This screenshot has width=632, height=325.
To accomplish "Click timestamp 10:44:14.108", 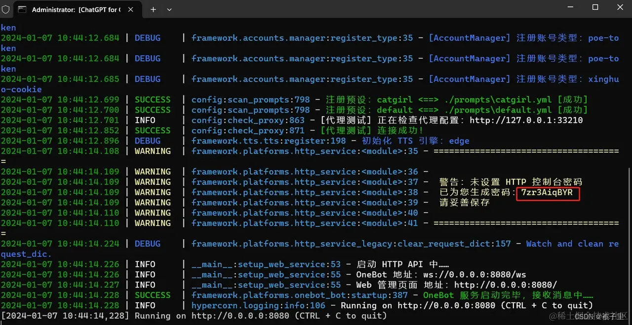I will [88, 151].
